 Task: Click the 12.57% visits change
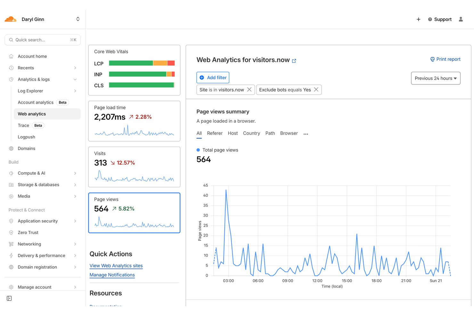tap(123, 163)
